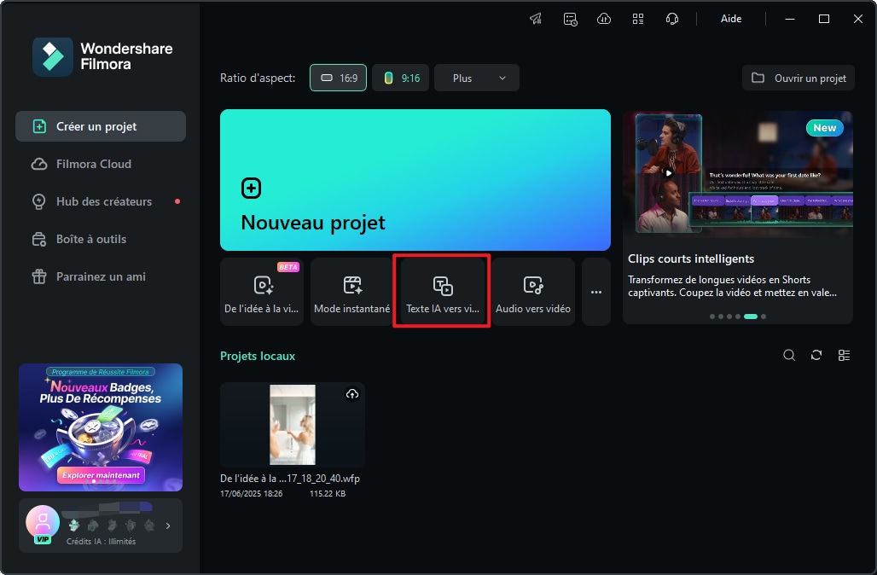This screenshot has height=575, width=877.
Task: Open Parrainez un ami in sidebar
Action: coord(101,276)
